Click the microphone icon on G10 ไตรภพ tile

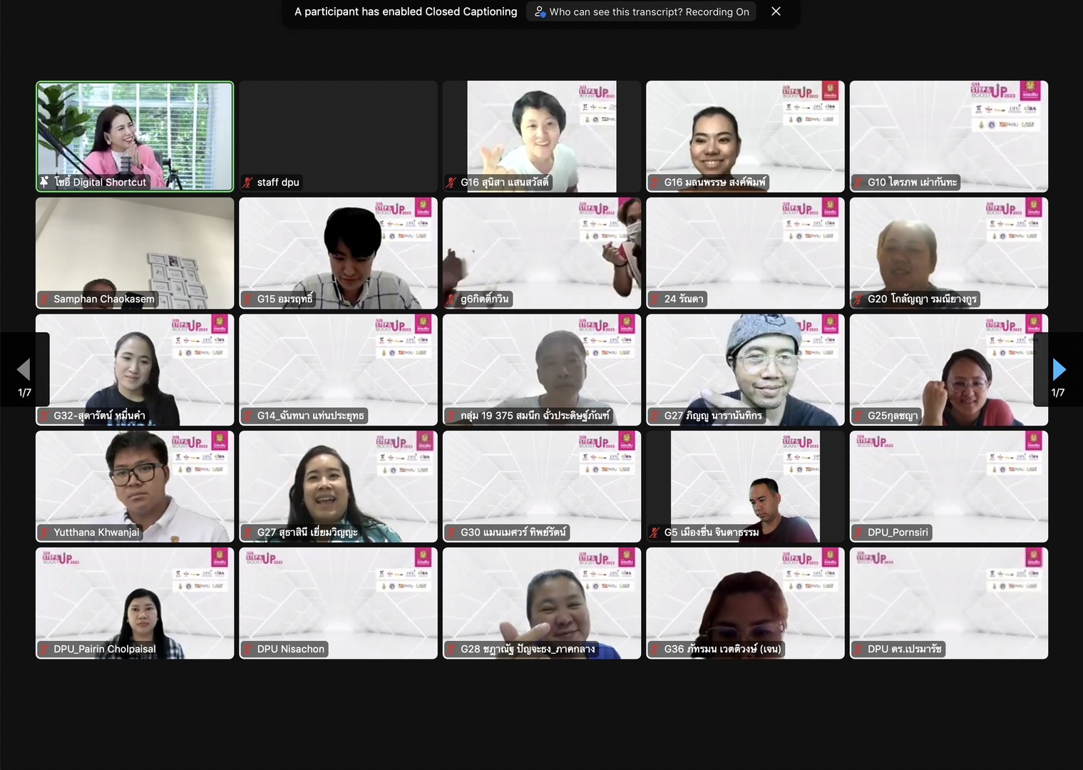[858, 182]
